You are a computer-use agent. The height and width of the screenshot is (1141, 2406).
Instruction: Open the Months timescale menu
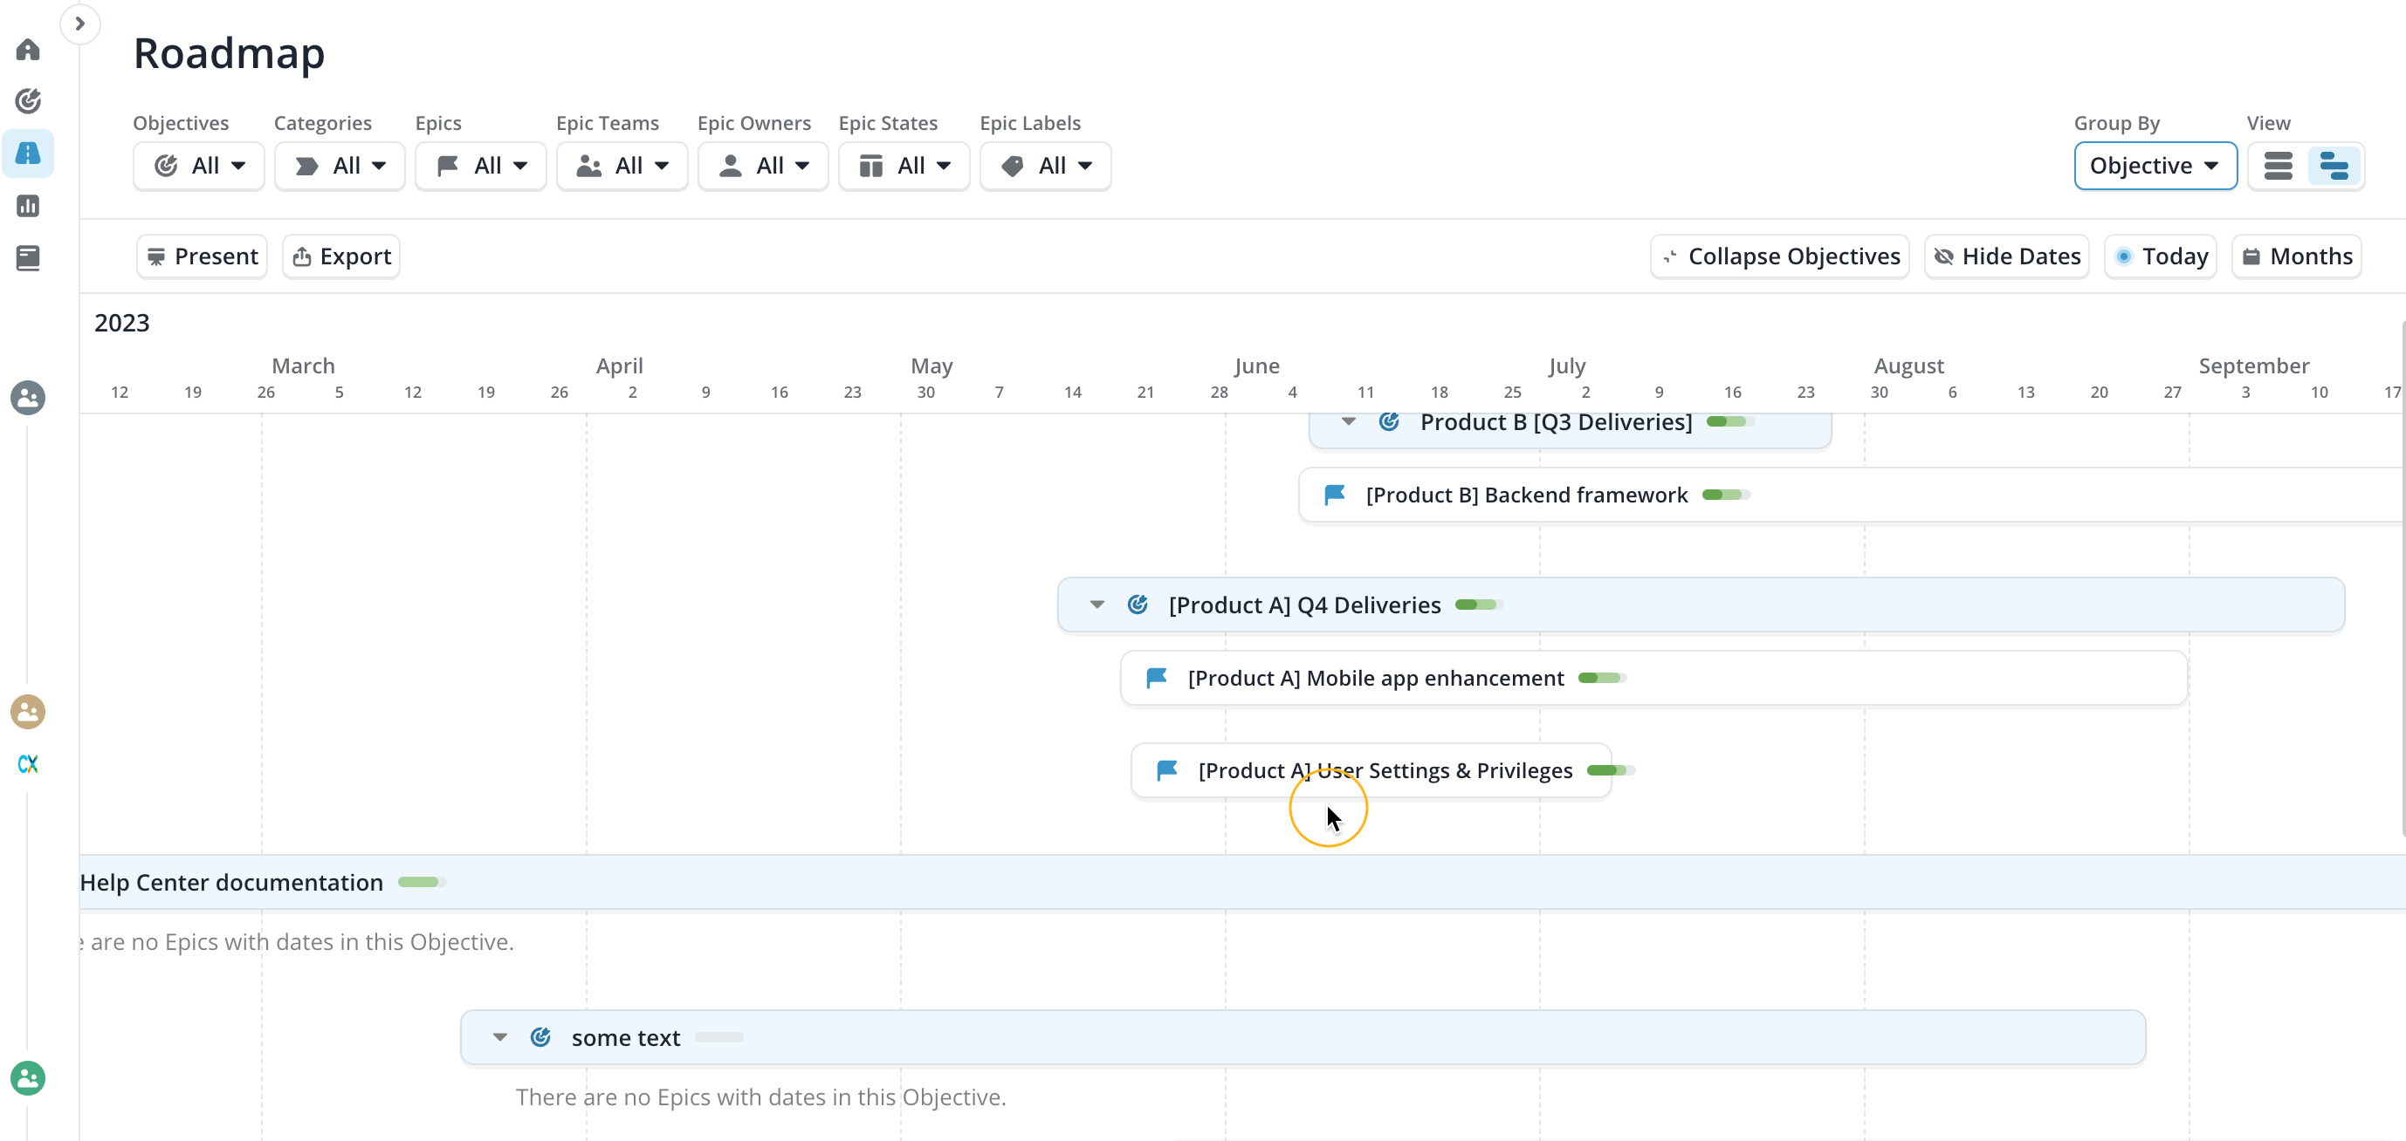2297,256
